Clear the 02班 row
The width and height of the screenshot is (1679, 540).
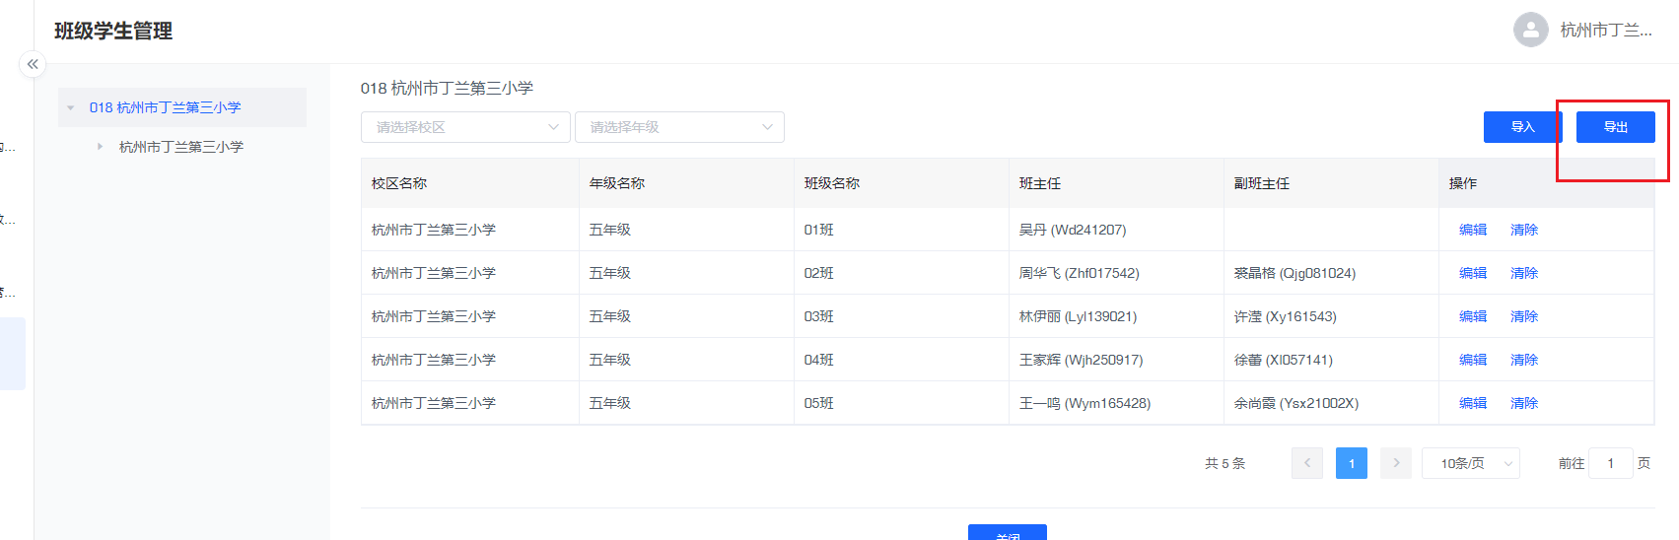point(1523,273)
